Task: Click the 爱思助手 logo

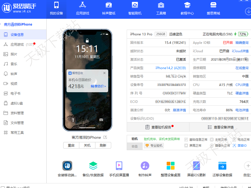Action: (x=19, y=8)
